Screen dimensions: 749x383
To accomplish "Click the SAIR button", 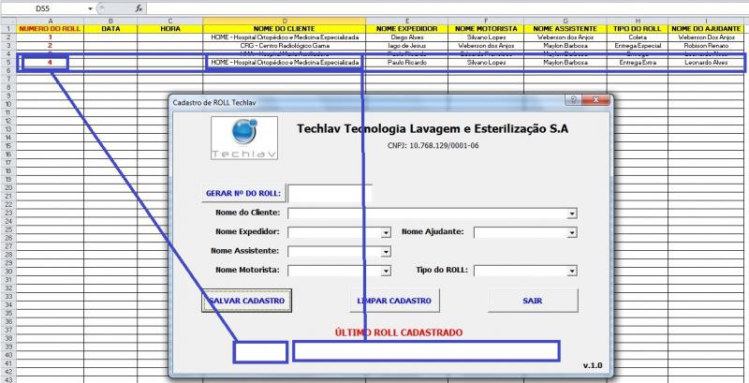I will [x=533, y=301].
